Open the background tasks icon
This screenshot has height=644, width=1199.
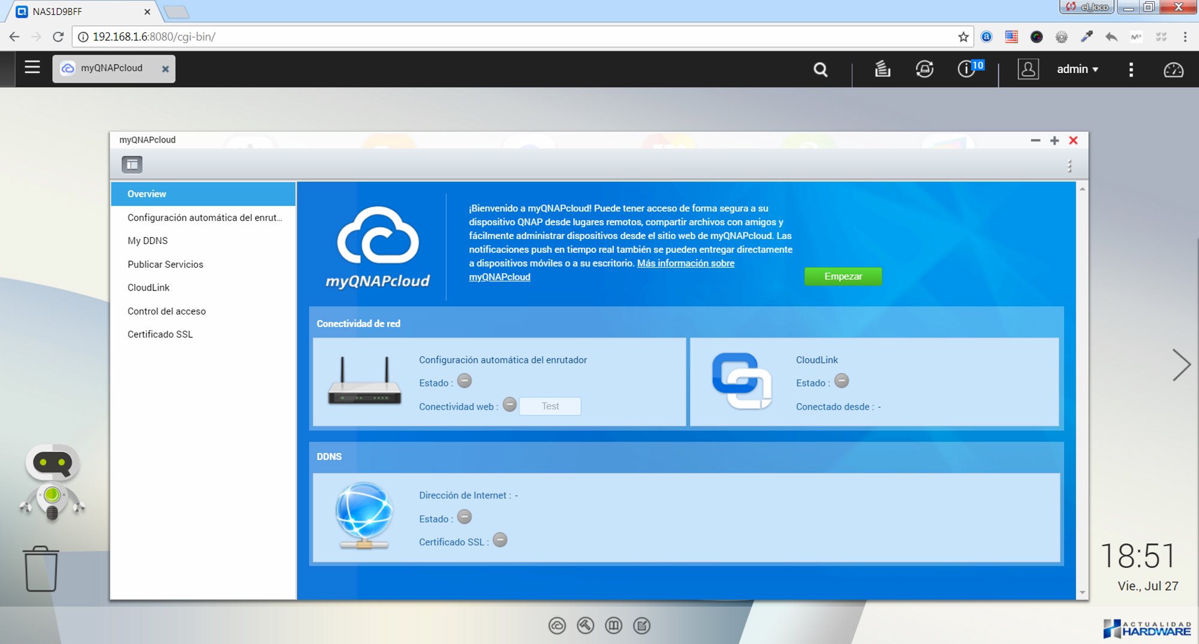pyautogui.click(x=882, y=69)
